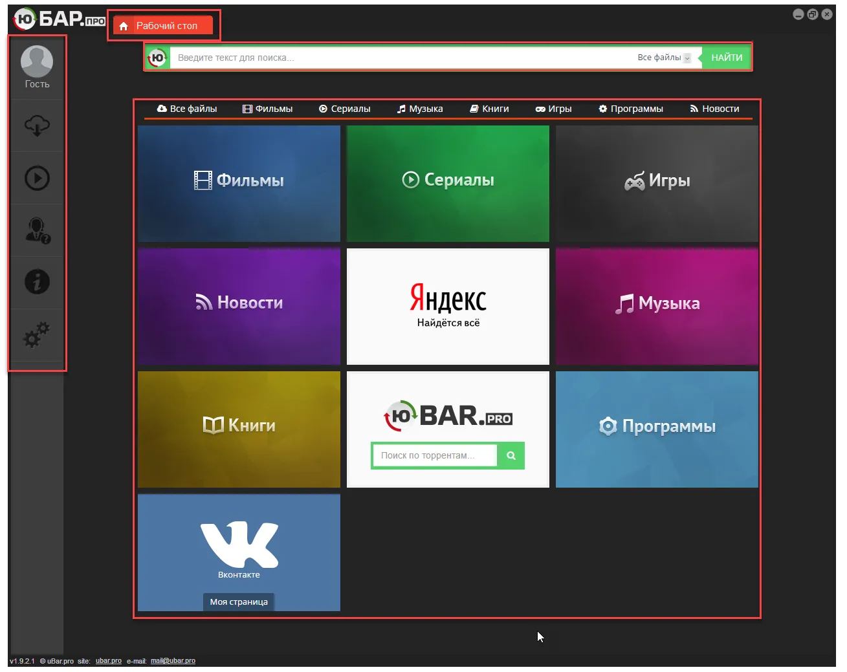This screenshot has height=672, width=847.
Task: Open the info sidebar icon
Action: tap(37, 282)
